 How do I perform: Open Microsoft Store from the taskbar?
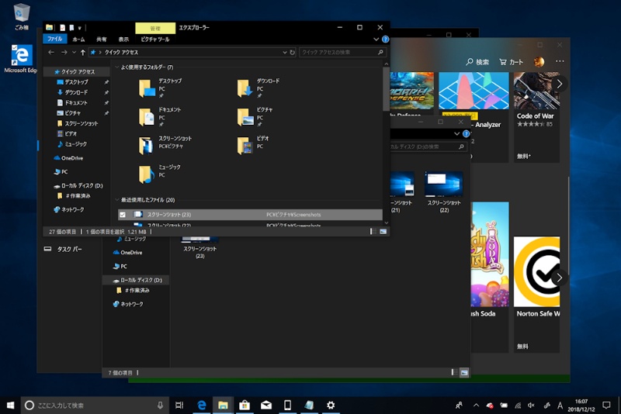tap(245, 405)
